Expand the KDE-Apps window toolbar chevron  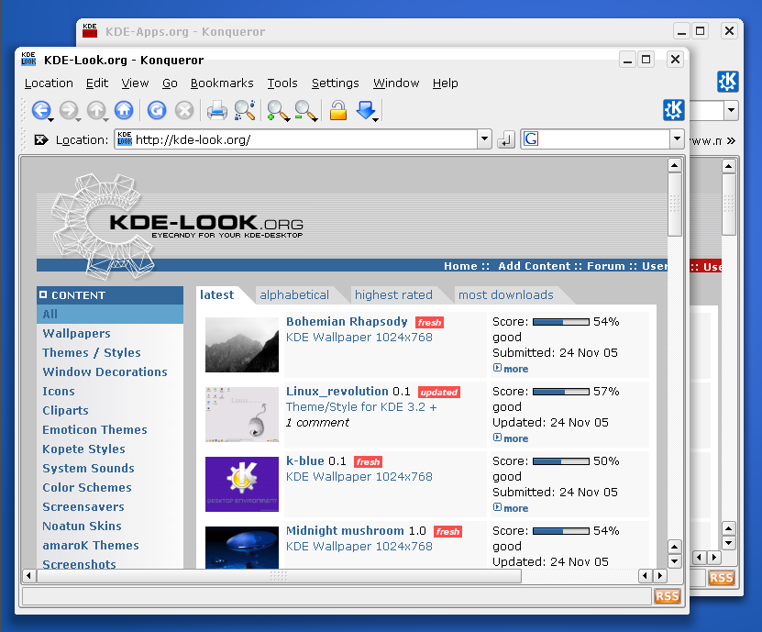(x=731, y=141)
